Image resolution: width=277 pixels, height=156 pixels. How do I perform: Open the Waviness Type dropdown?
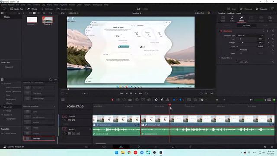(250, 36)
